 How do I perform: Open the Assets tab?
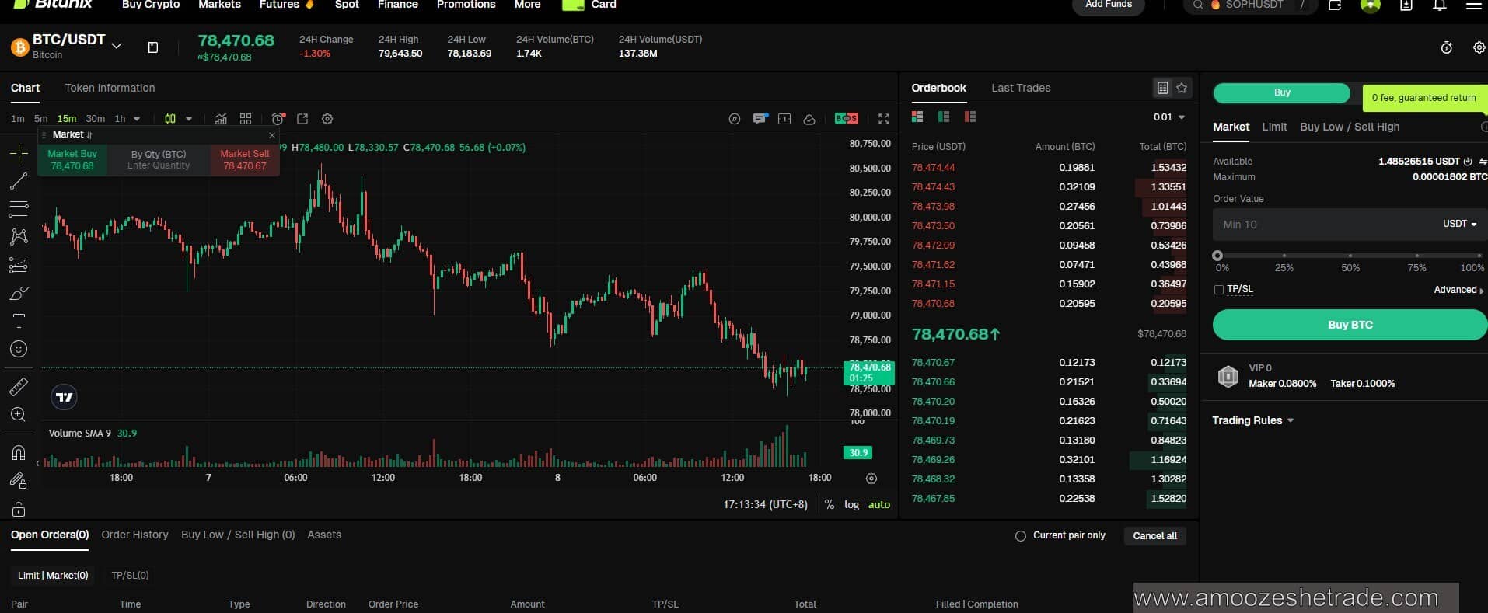(x=324, y=535)
